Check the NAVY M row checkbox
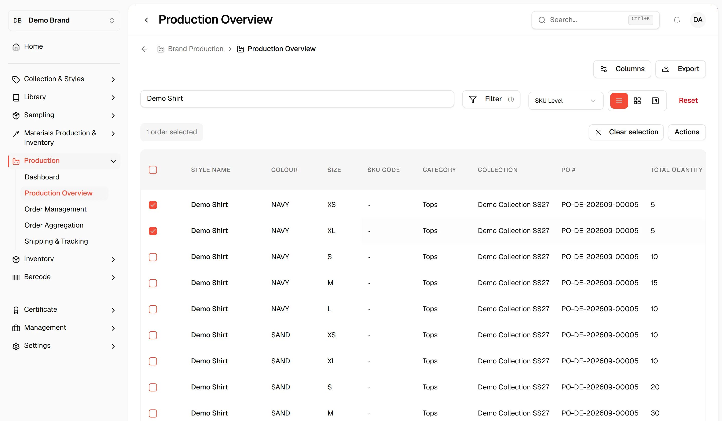This screenshot has height=421, width=722. click(153, 283)
